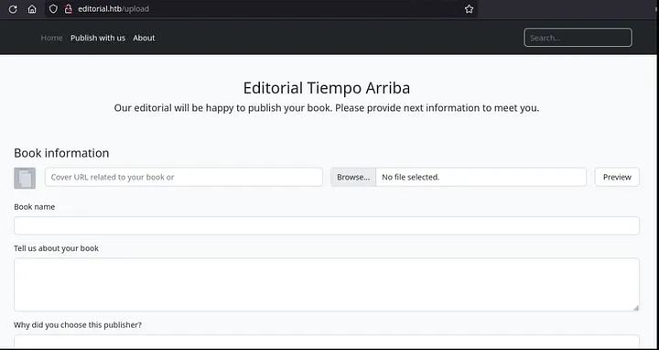Click the Preview button

click(x=617, y=177)
